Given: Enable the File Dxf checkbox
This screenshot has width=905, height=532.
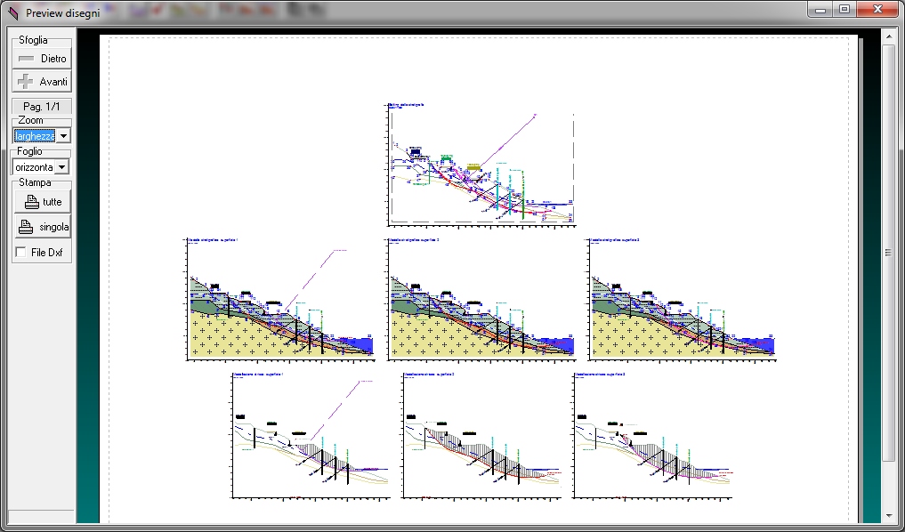Looking at the screenshot, I should click(x=21, y=252).
